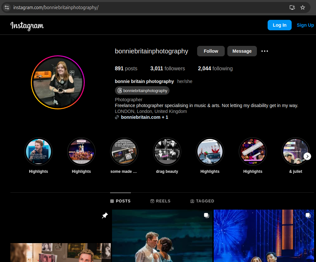
Task: Open the 'drag beauty' highlight
Action: [x=167, y=151]
